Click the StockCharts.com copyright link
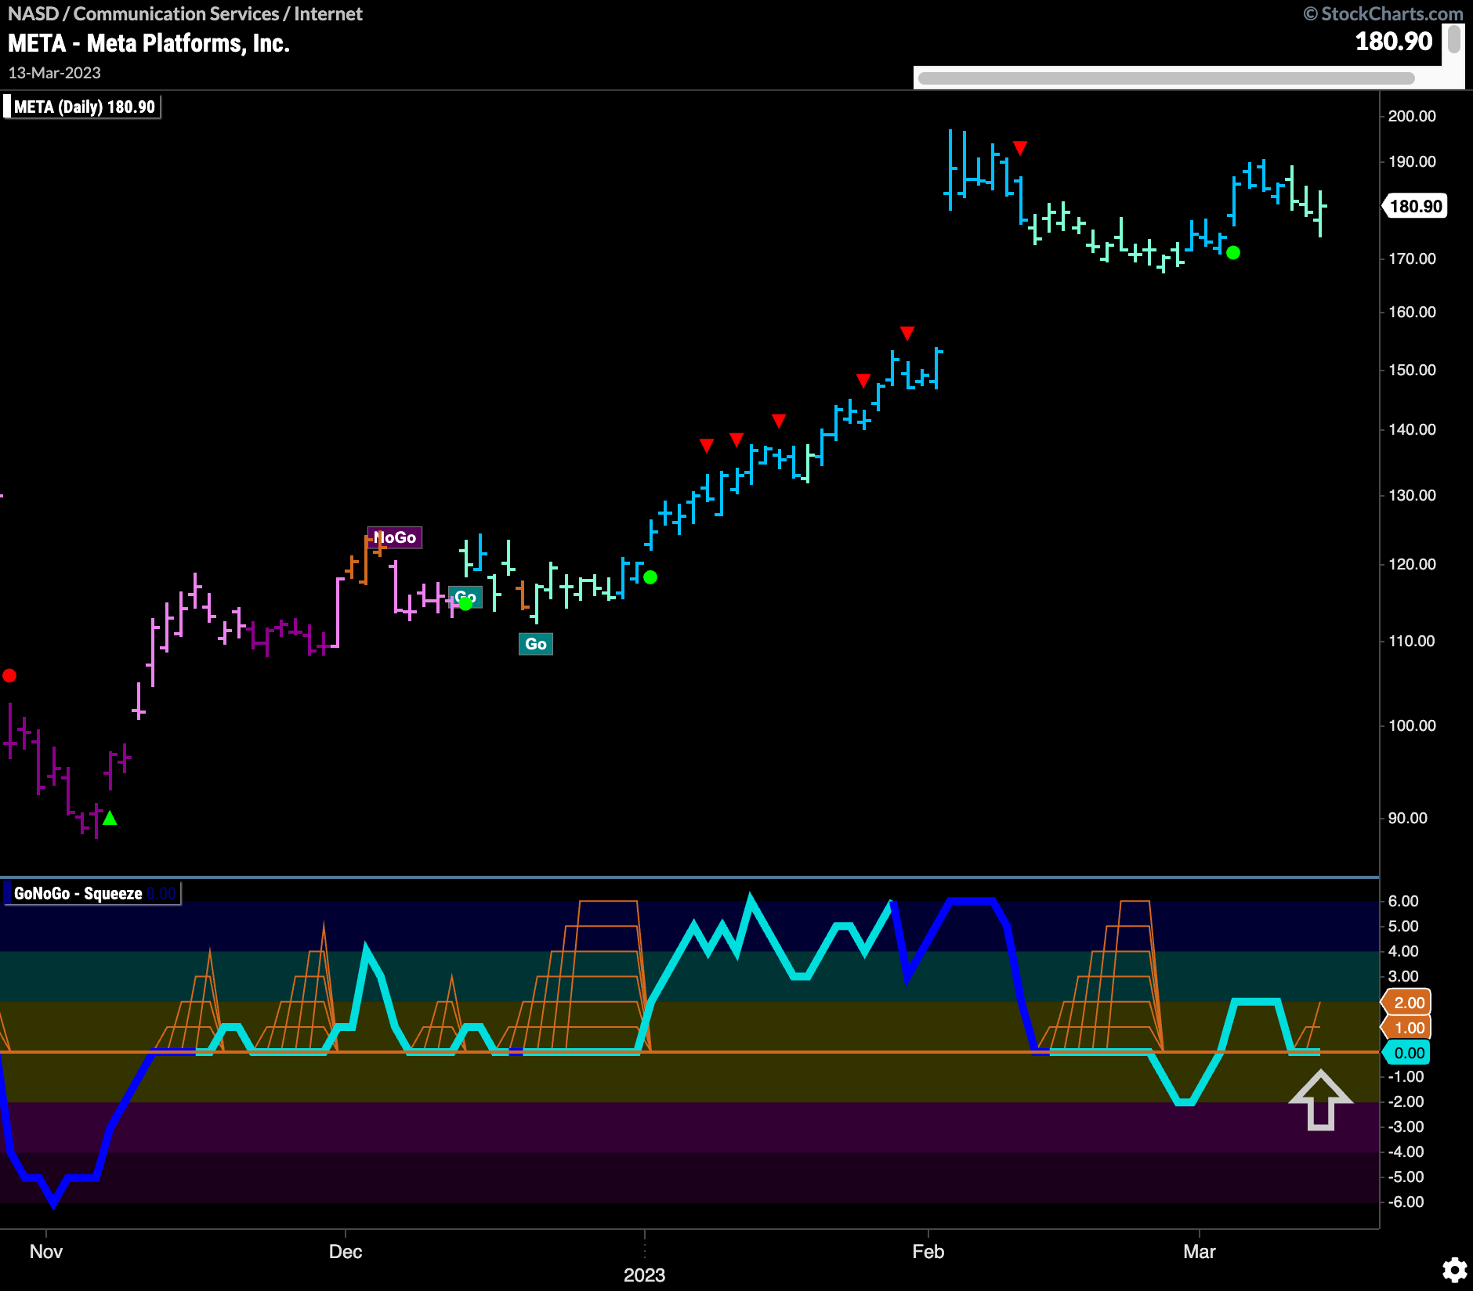 click(x=1384, y=14)
